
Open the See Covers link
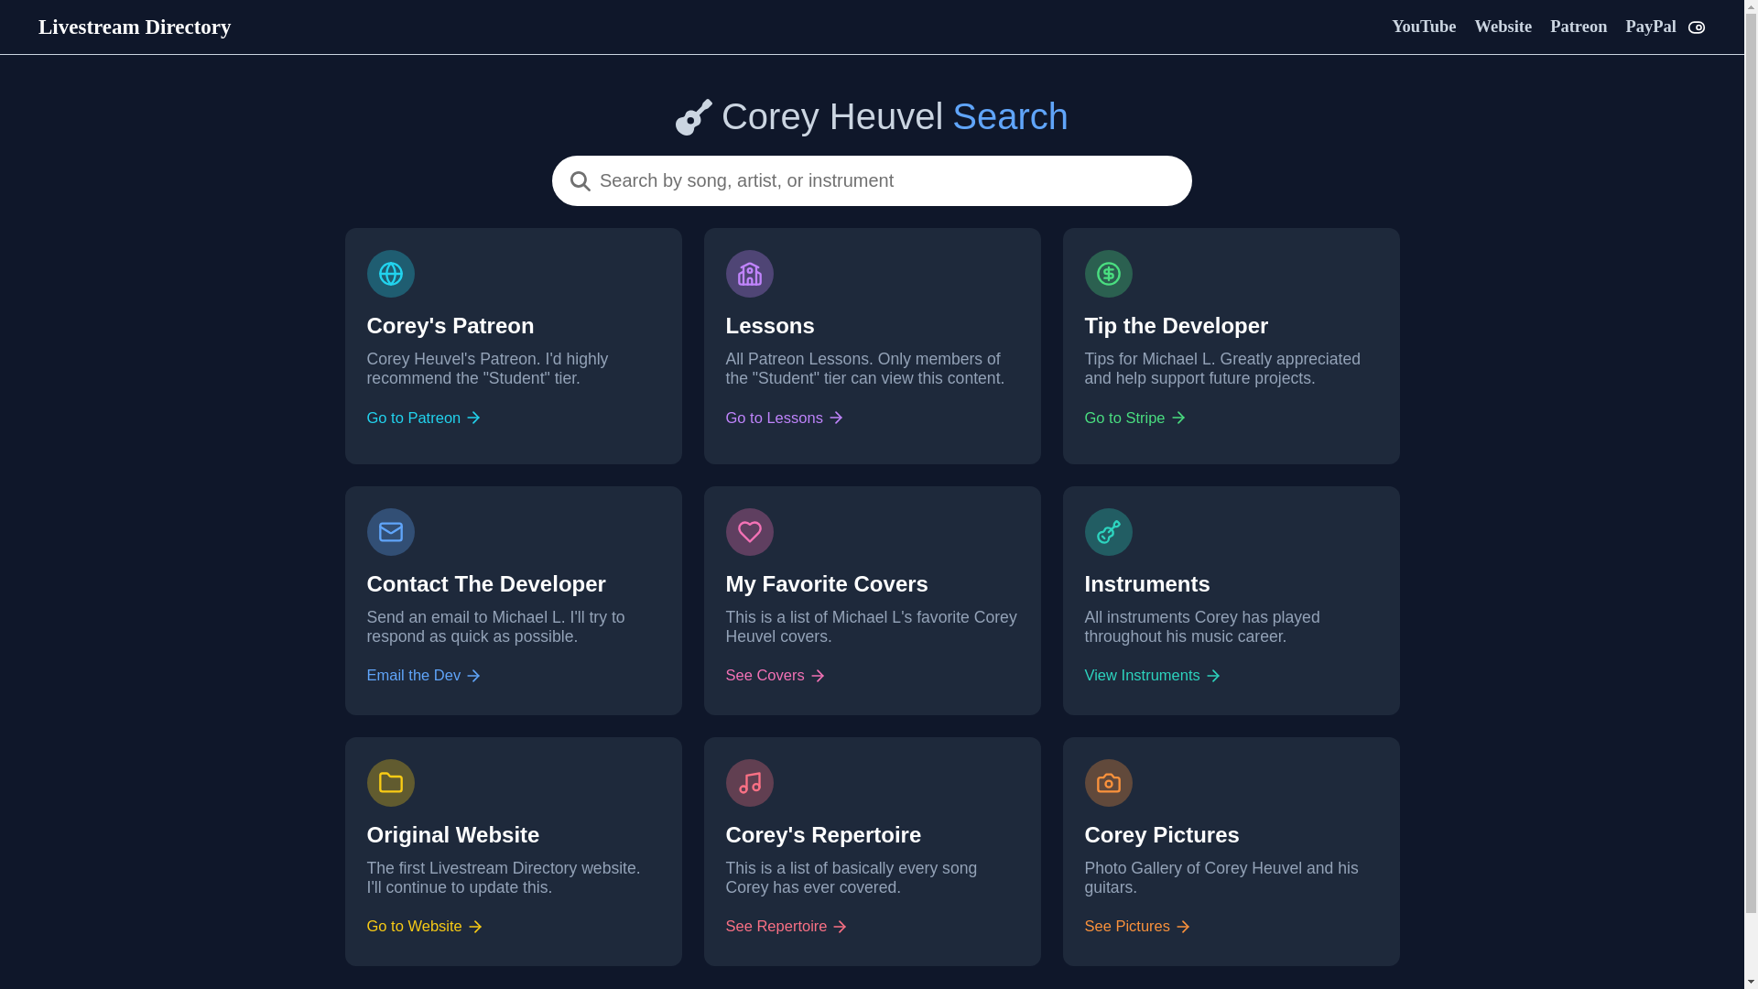tap(775, 676)
